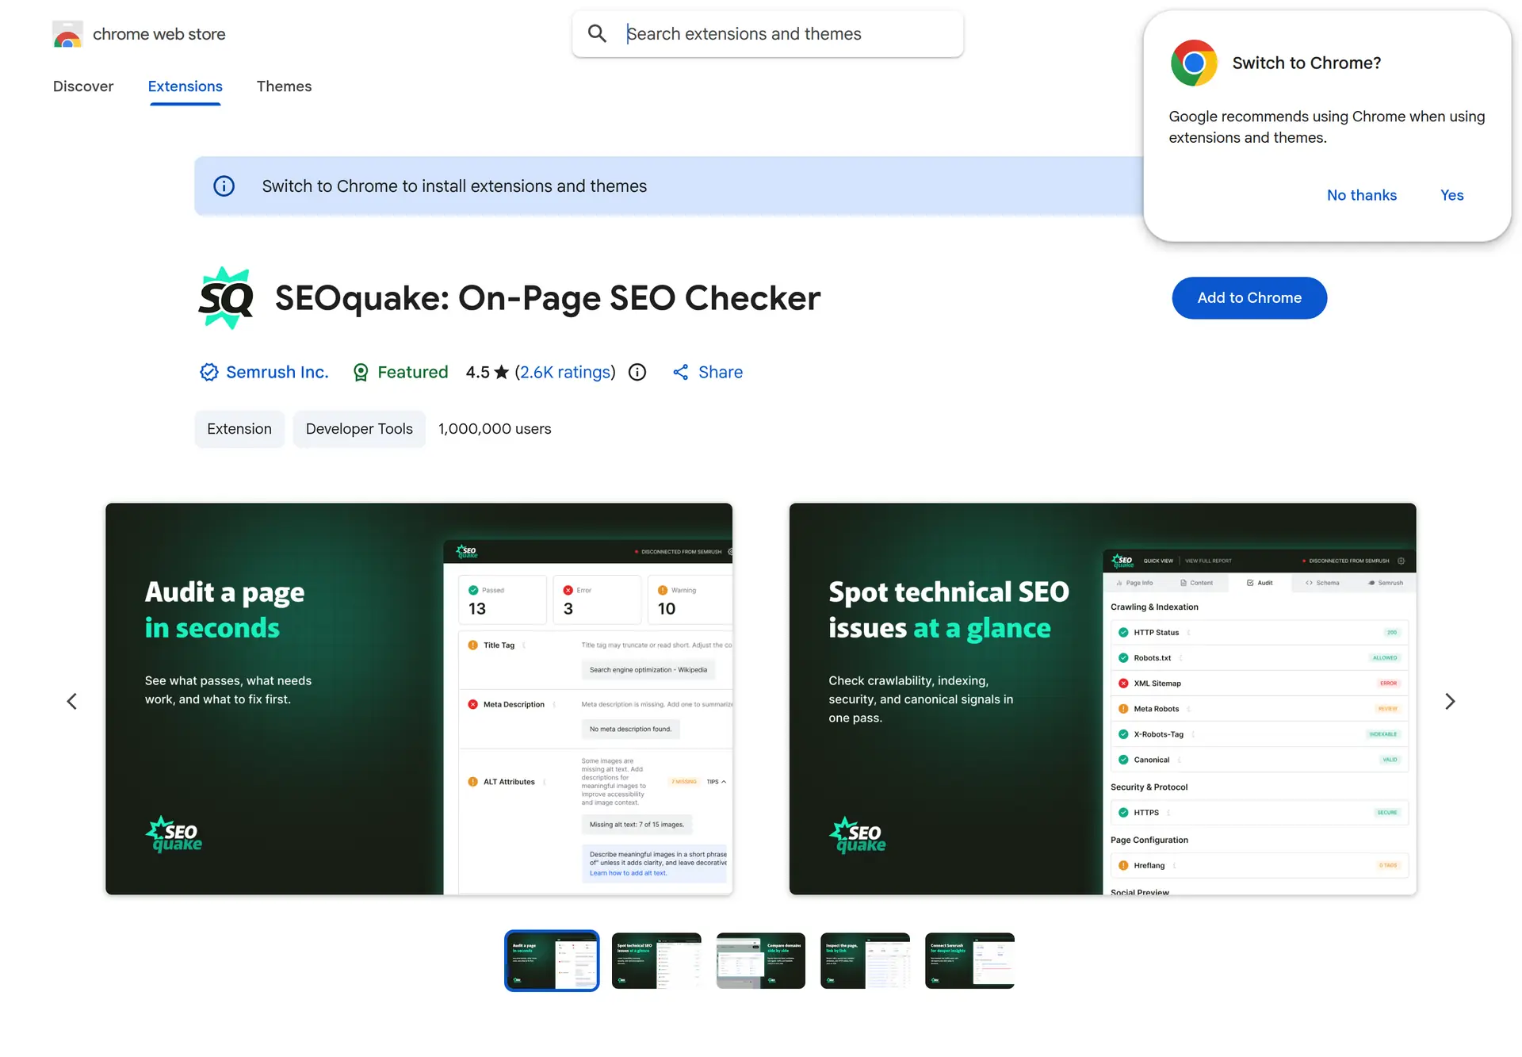Image resolution: width=1522 pixels, height=1057 pixels.
Task: Click the 4.5 star rating value
Action: (x=477, y=372)
